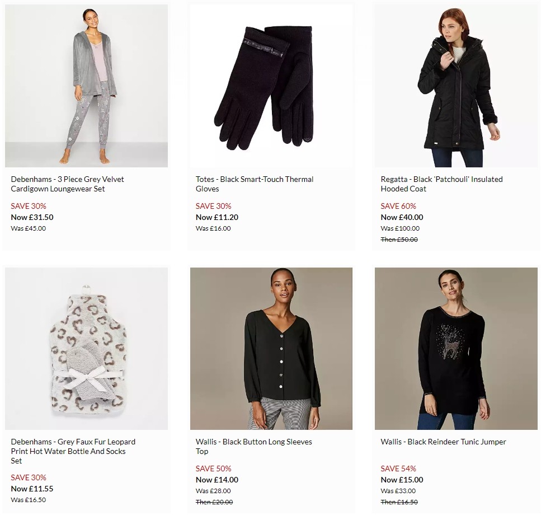
Task: Open the Regatta Black 'Patchouli' Insulated Hooded Coat link
Action: click(441, 184)
